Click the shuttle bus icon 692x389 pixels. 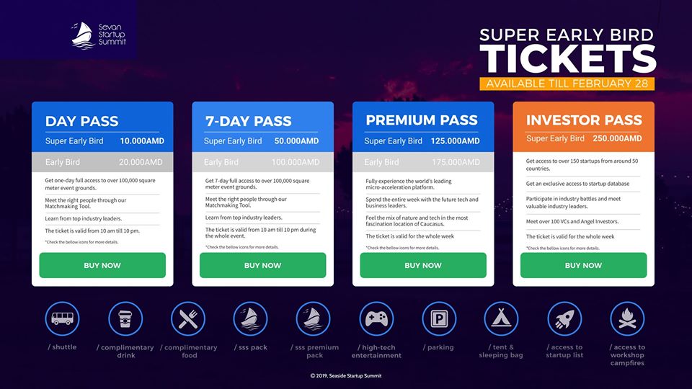click(x=62, y=318)
